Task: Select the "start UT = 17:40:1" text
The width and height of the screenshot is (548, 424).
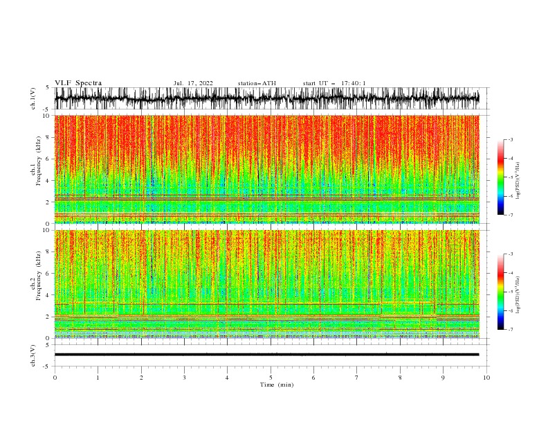Action: tap(334, 83)
